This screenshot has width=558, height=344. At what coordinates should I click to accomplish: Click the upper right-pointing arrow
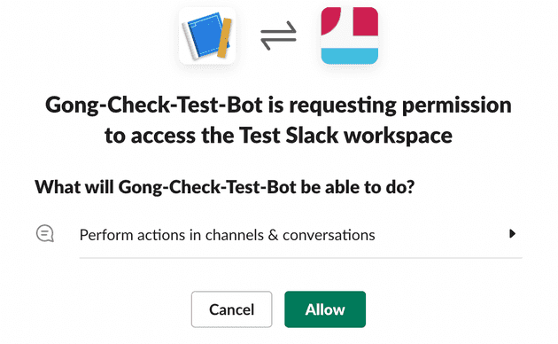278,28
